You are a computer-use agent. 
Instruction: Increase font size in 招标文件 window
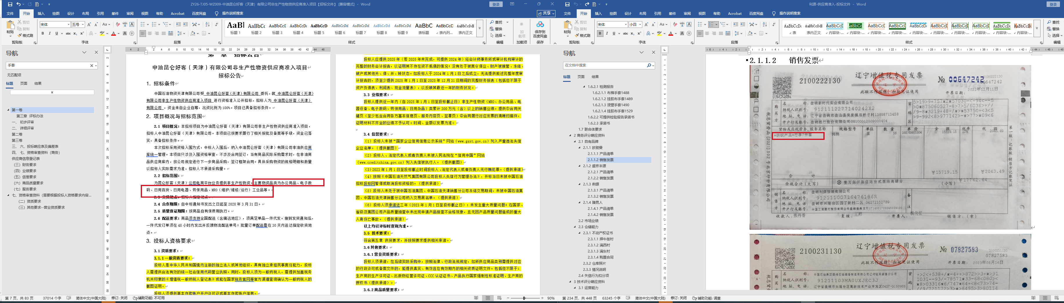pyautogui.click(x=90, y=25)
